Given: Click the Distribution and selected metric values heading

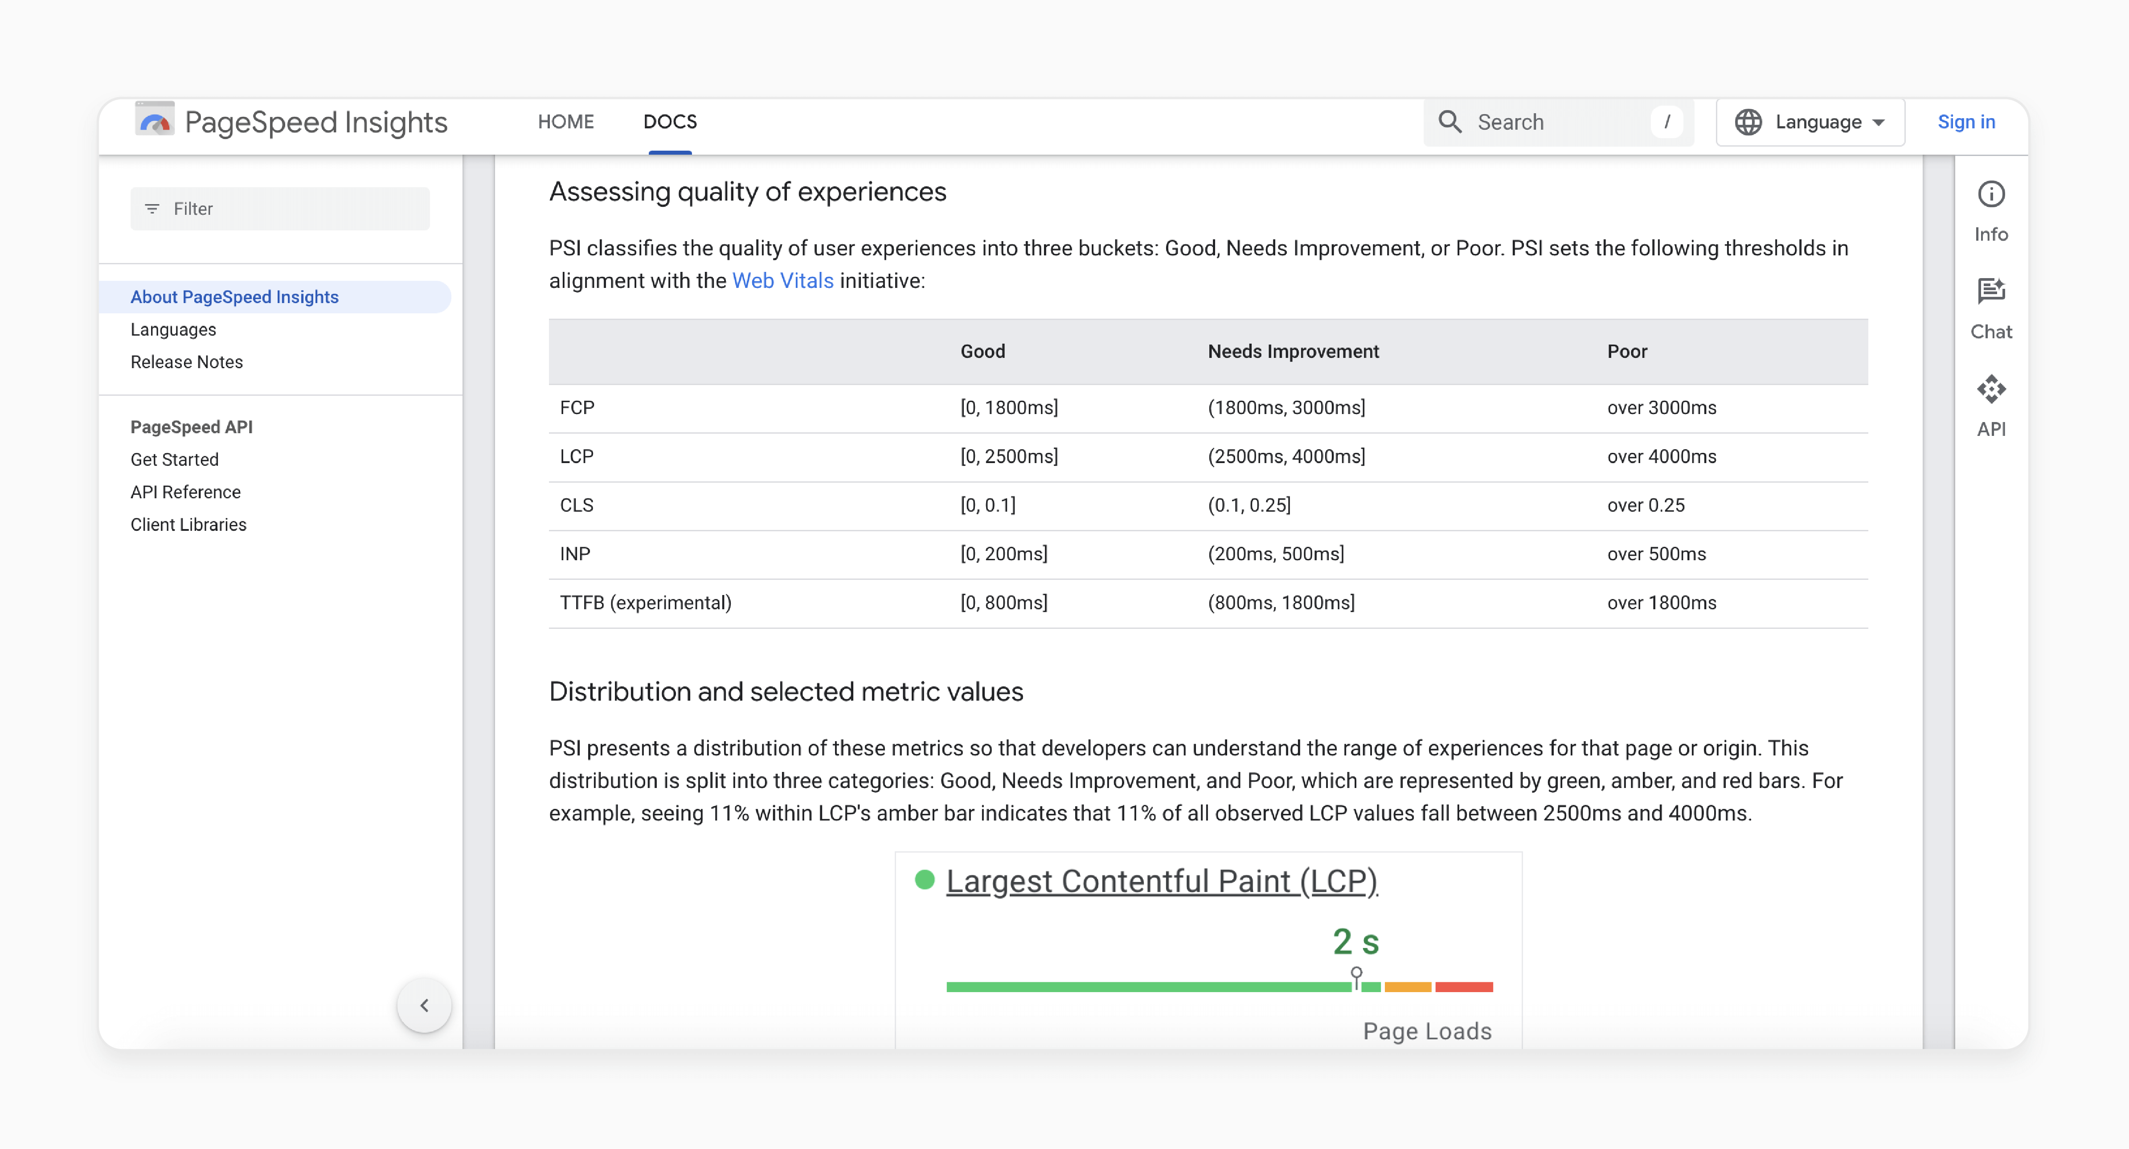Looking at the screenshot, I should tap(786, 692).
